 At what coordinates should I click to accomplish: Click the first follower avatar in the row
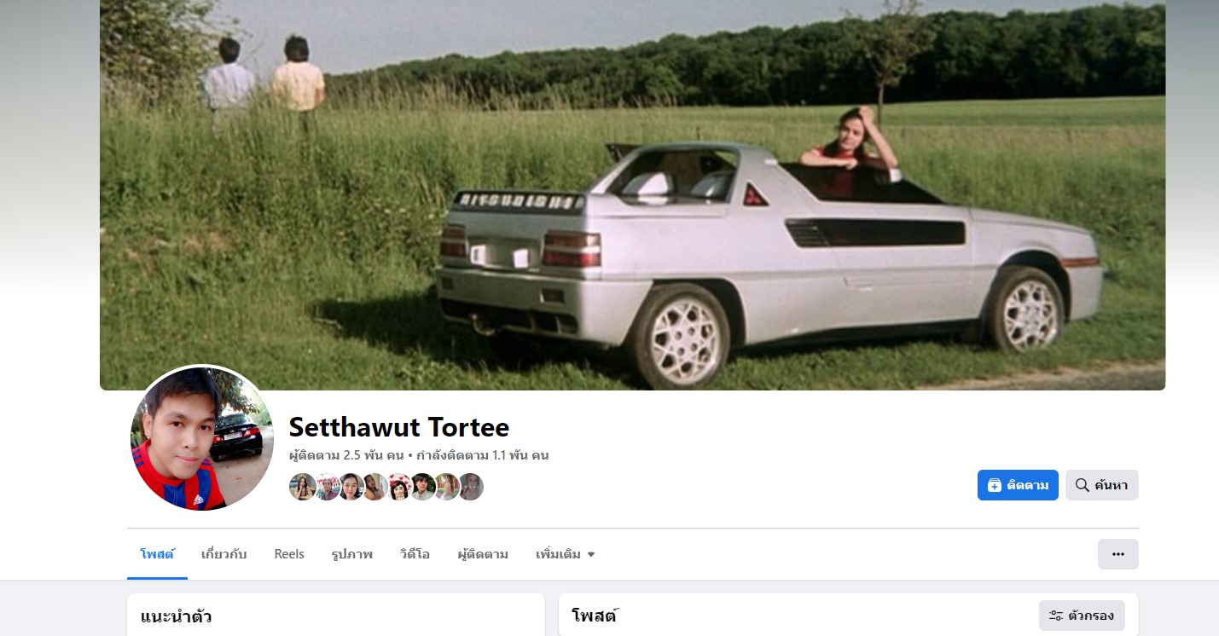coord(303,487)
